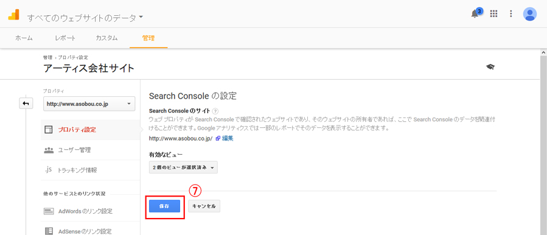Select the 管理 tab
This screenshot has width=547, height=235.
[x=148, y=38]
